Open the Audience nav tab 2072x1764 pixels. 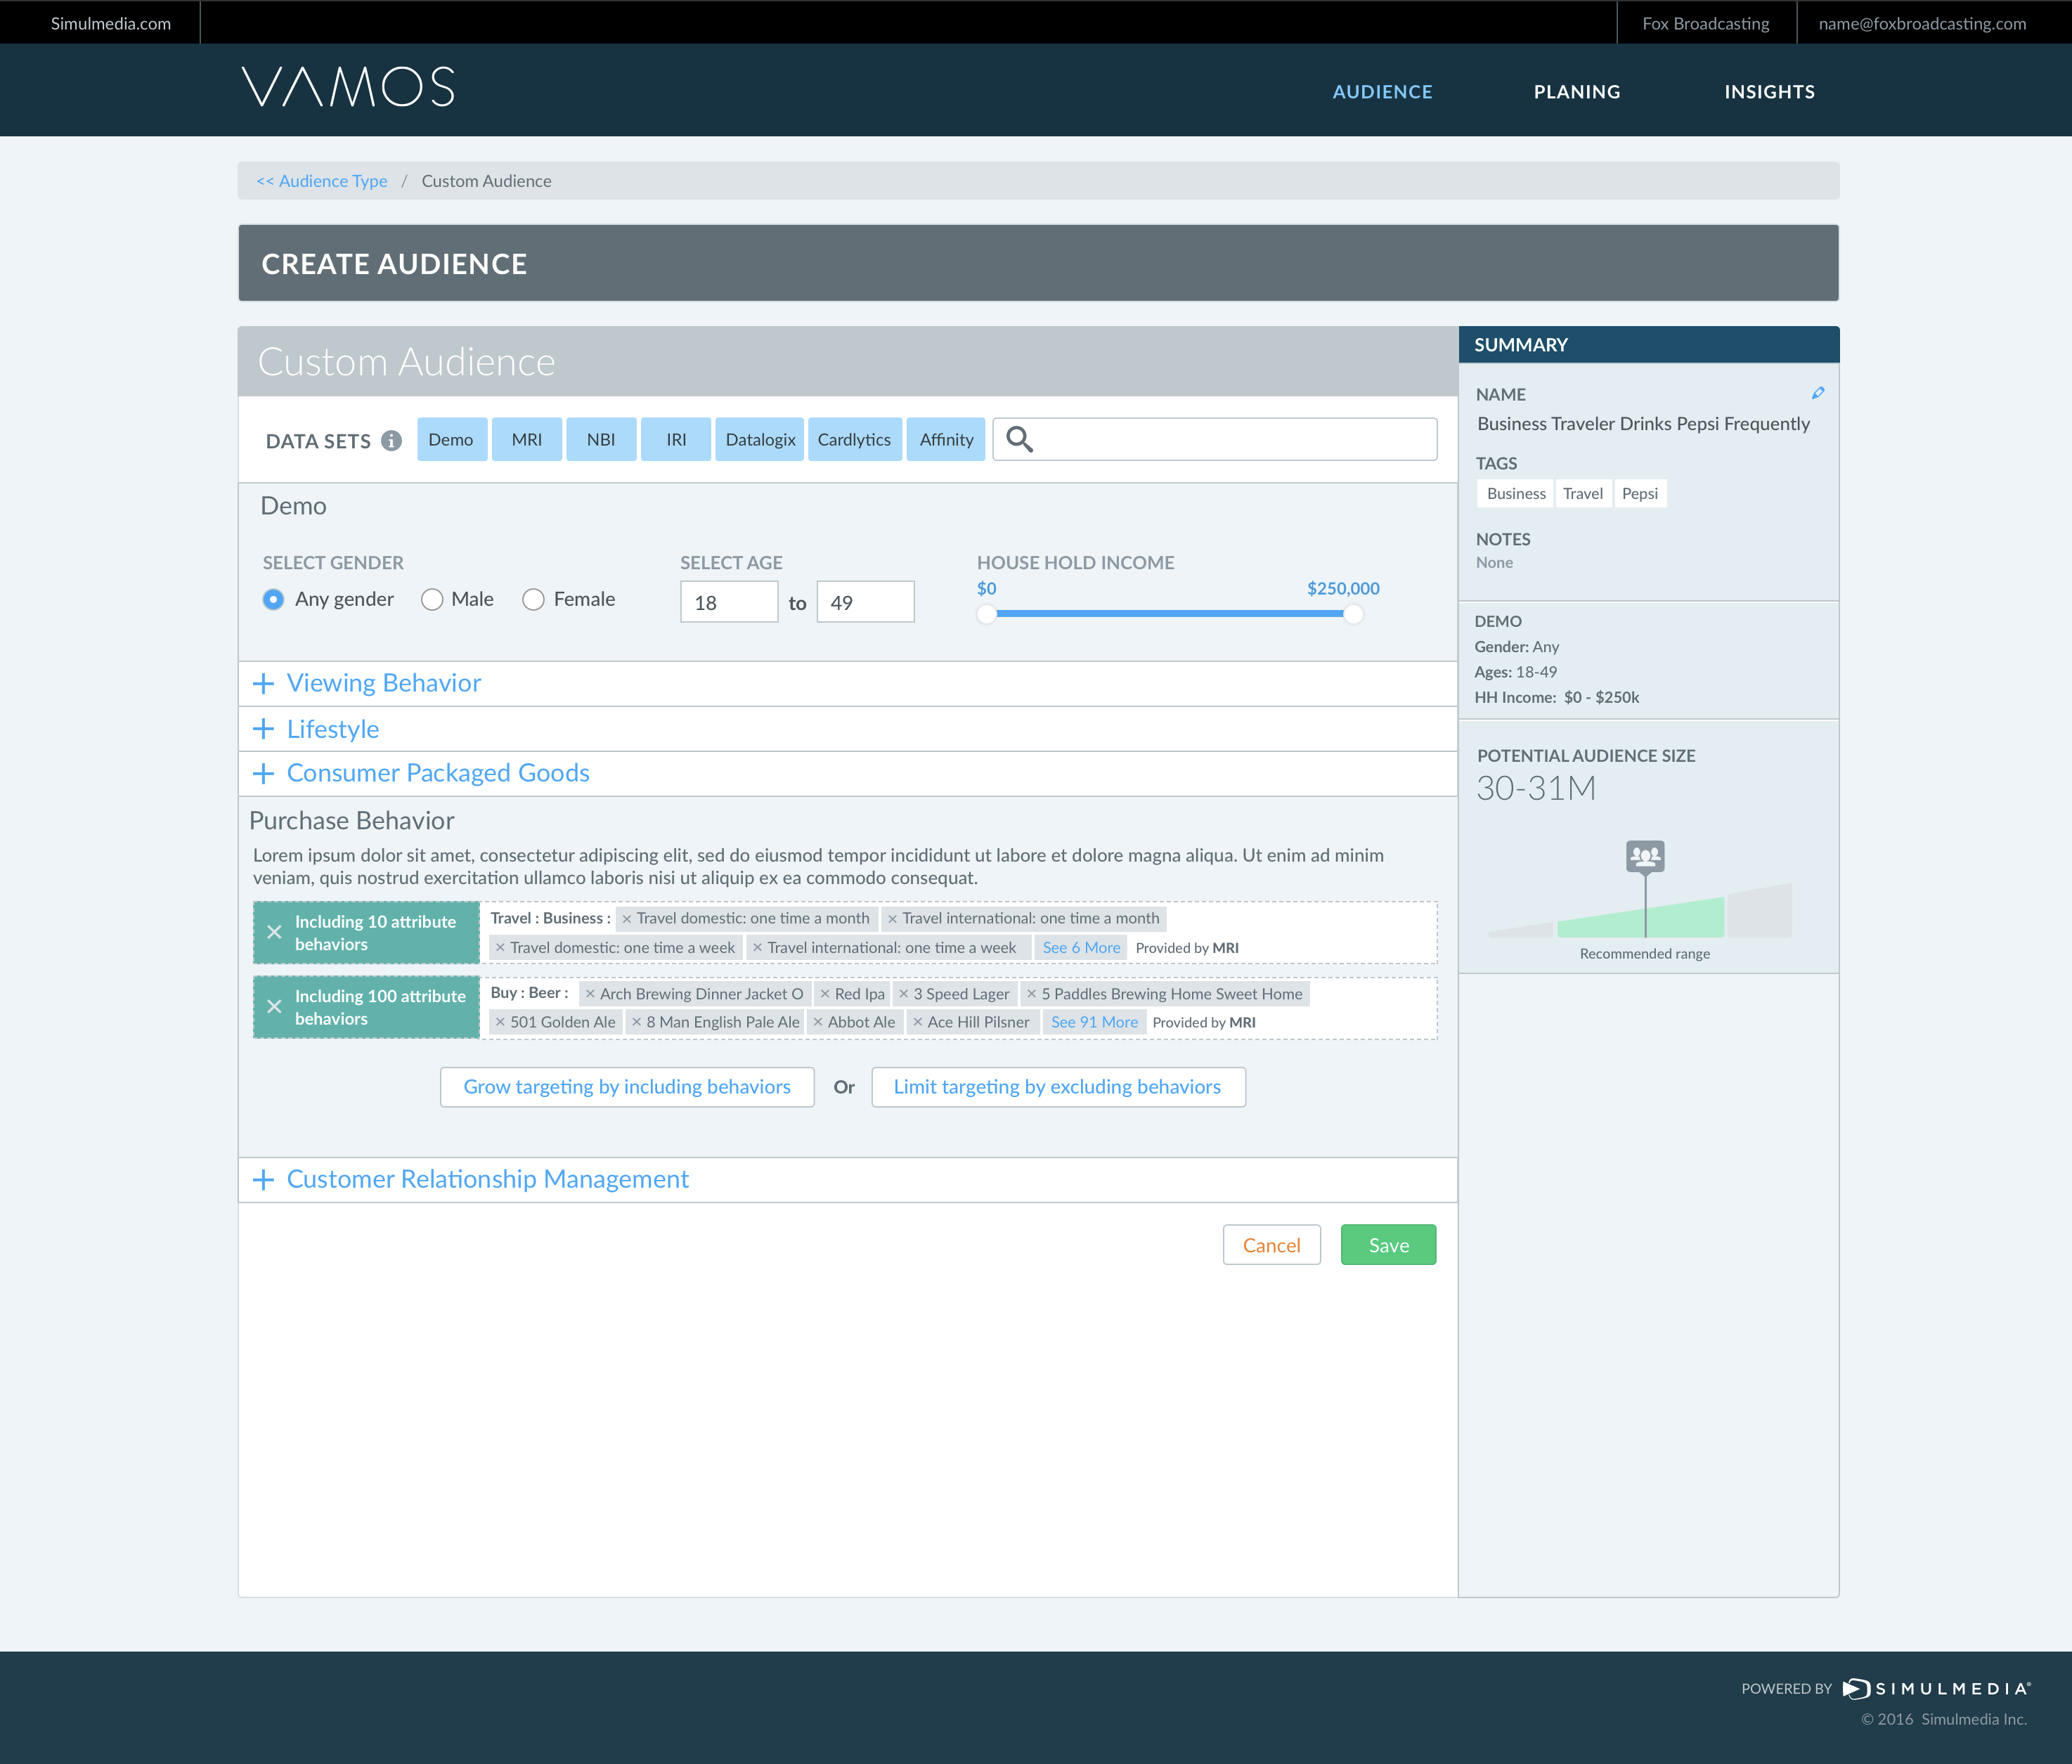1382,92
